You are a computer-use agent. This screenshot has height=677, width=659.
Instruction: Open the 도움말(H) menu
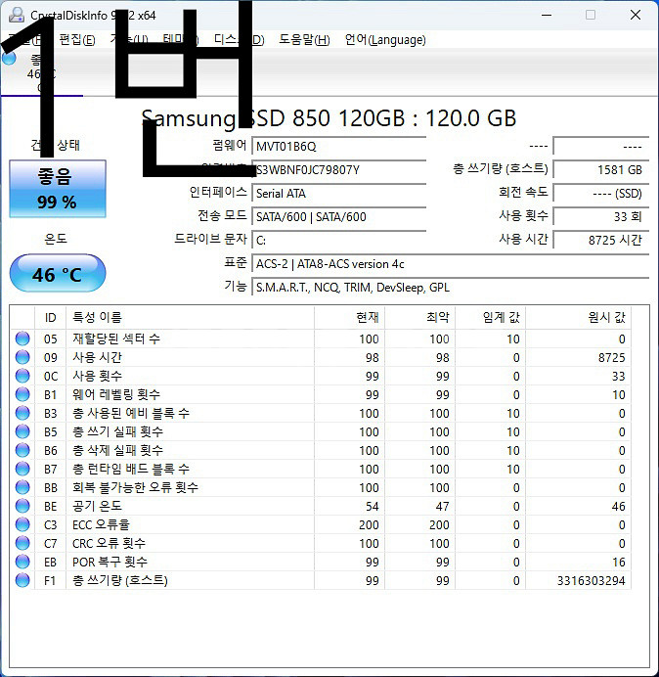pyautogui.click(x=304, y=40)
